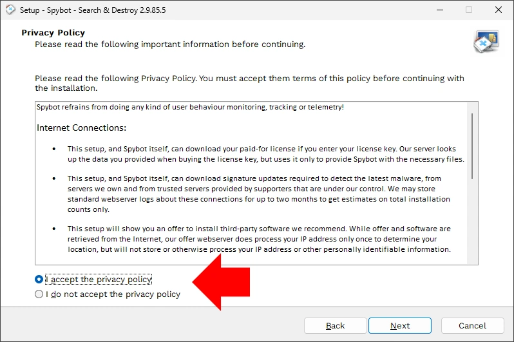Click the disabled maximize button

[x=469, y=10]
